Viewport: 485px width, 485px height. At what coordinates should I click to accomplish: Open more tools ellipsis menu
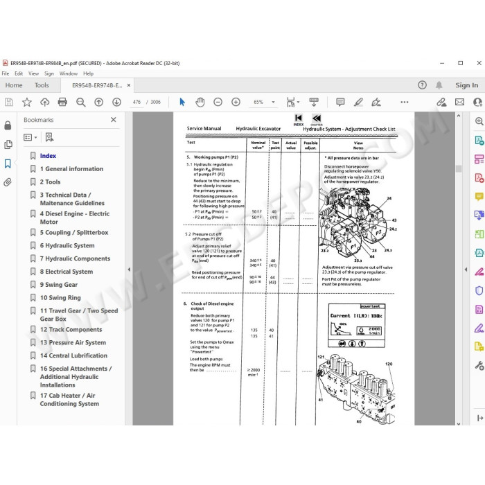point(404,102)
